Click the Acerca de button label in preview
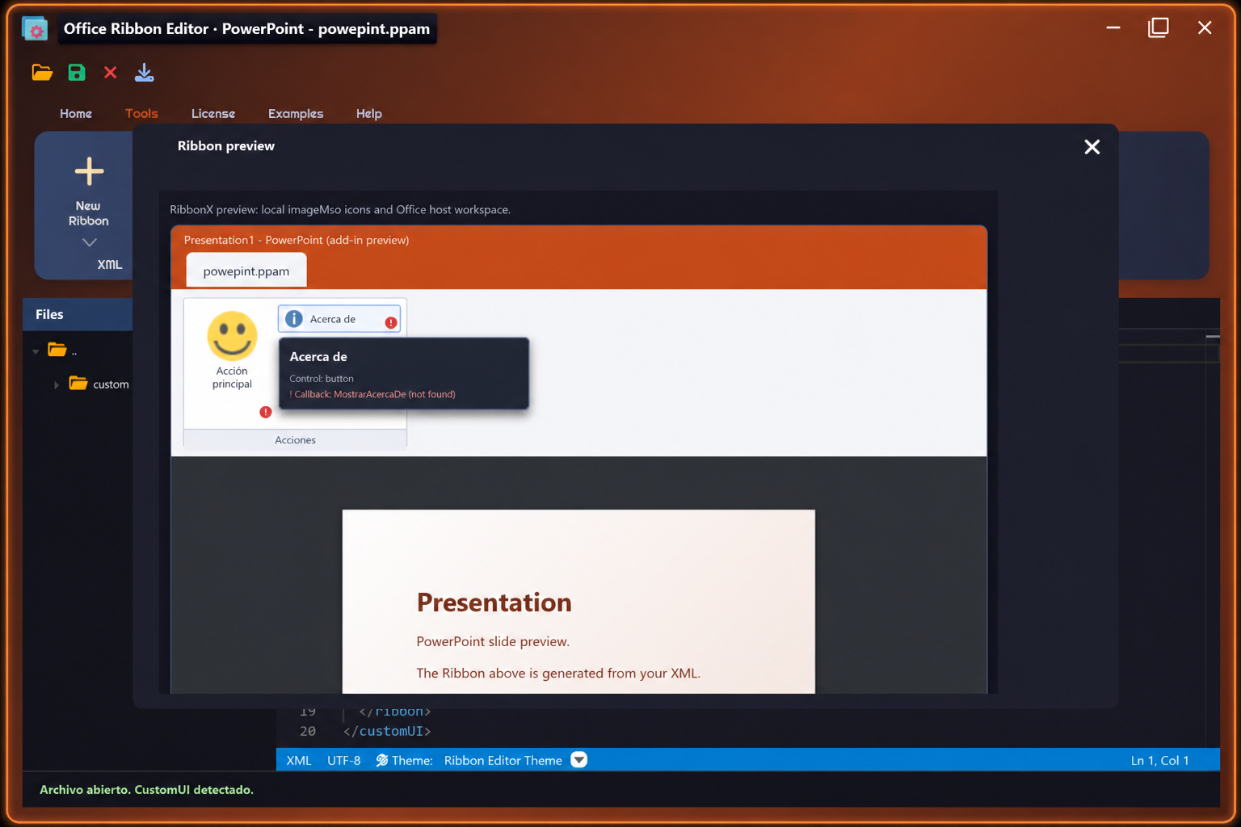 pos(333,319)
